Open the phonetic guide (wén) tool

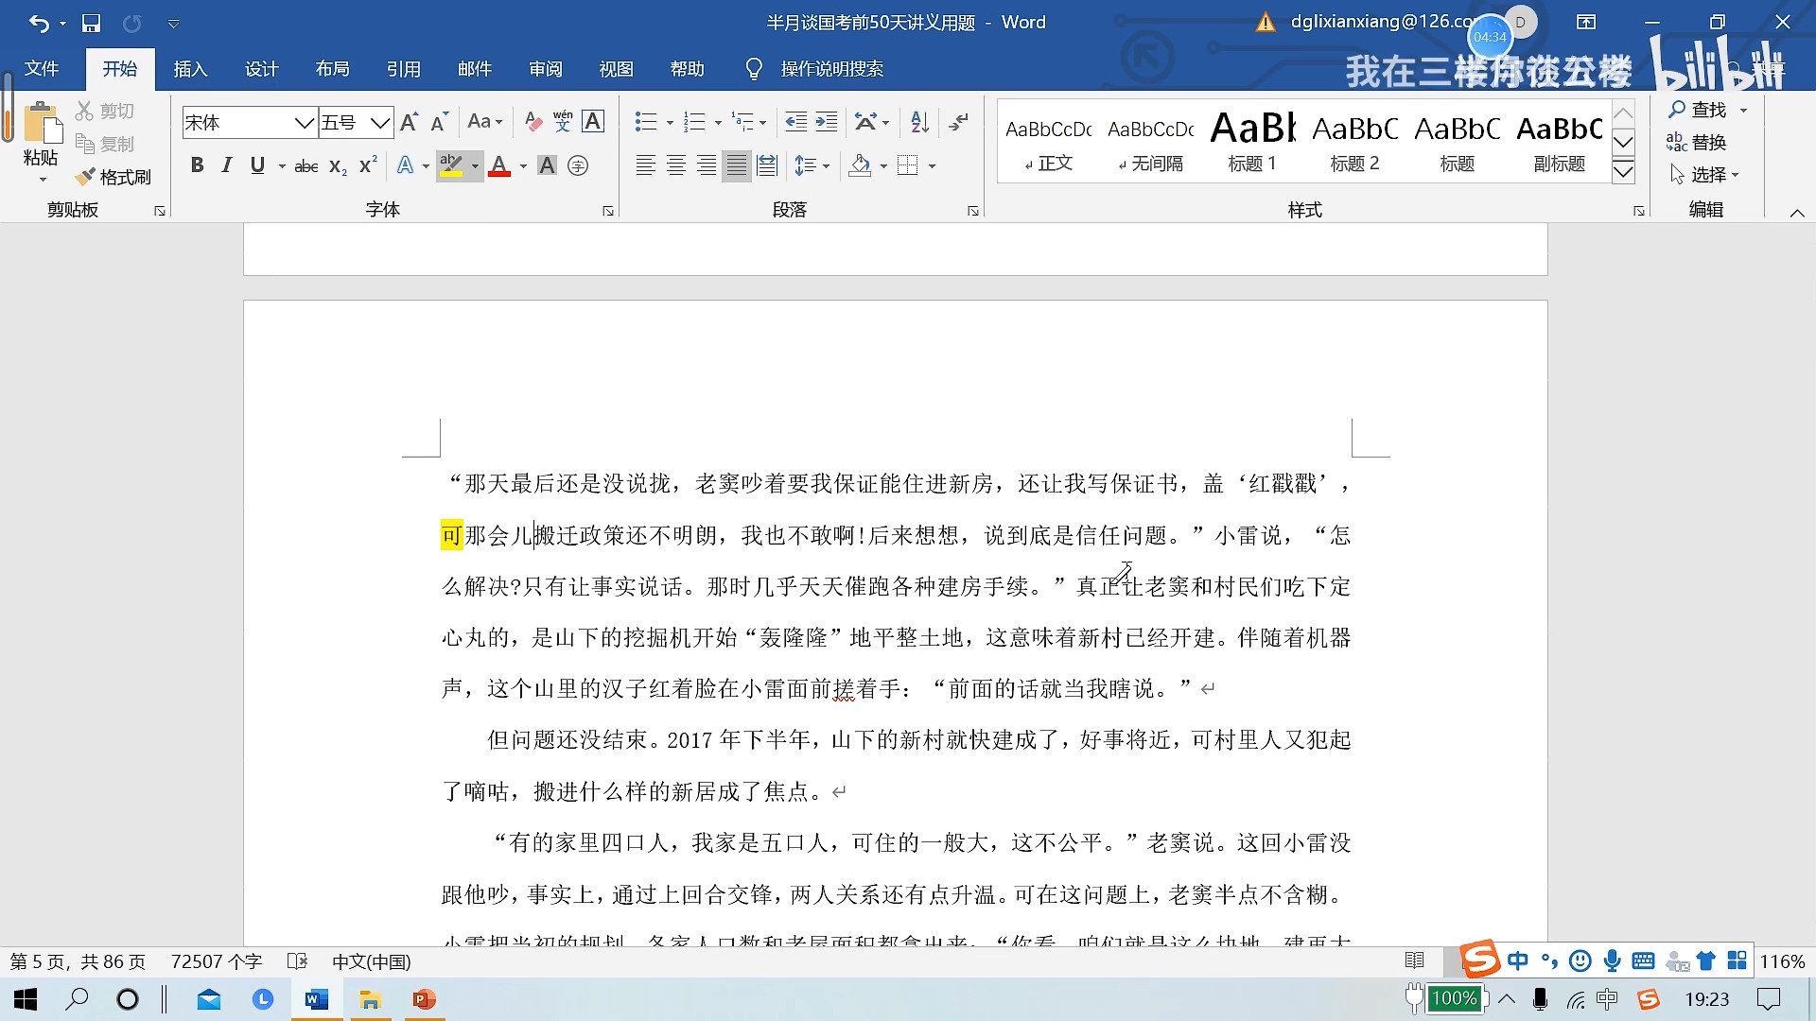pyautogui.click(x=563, y=121)
